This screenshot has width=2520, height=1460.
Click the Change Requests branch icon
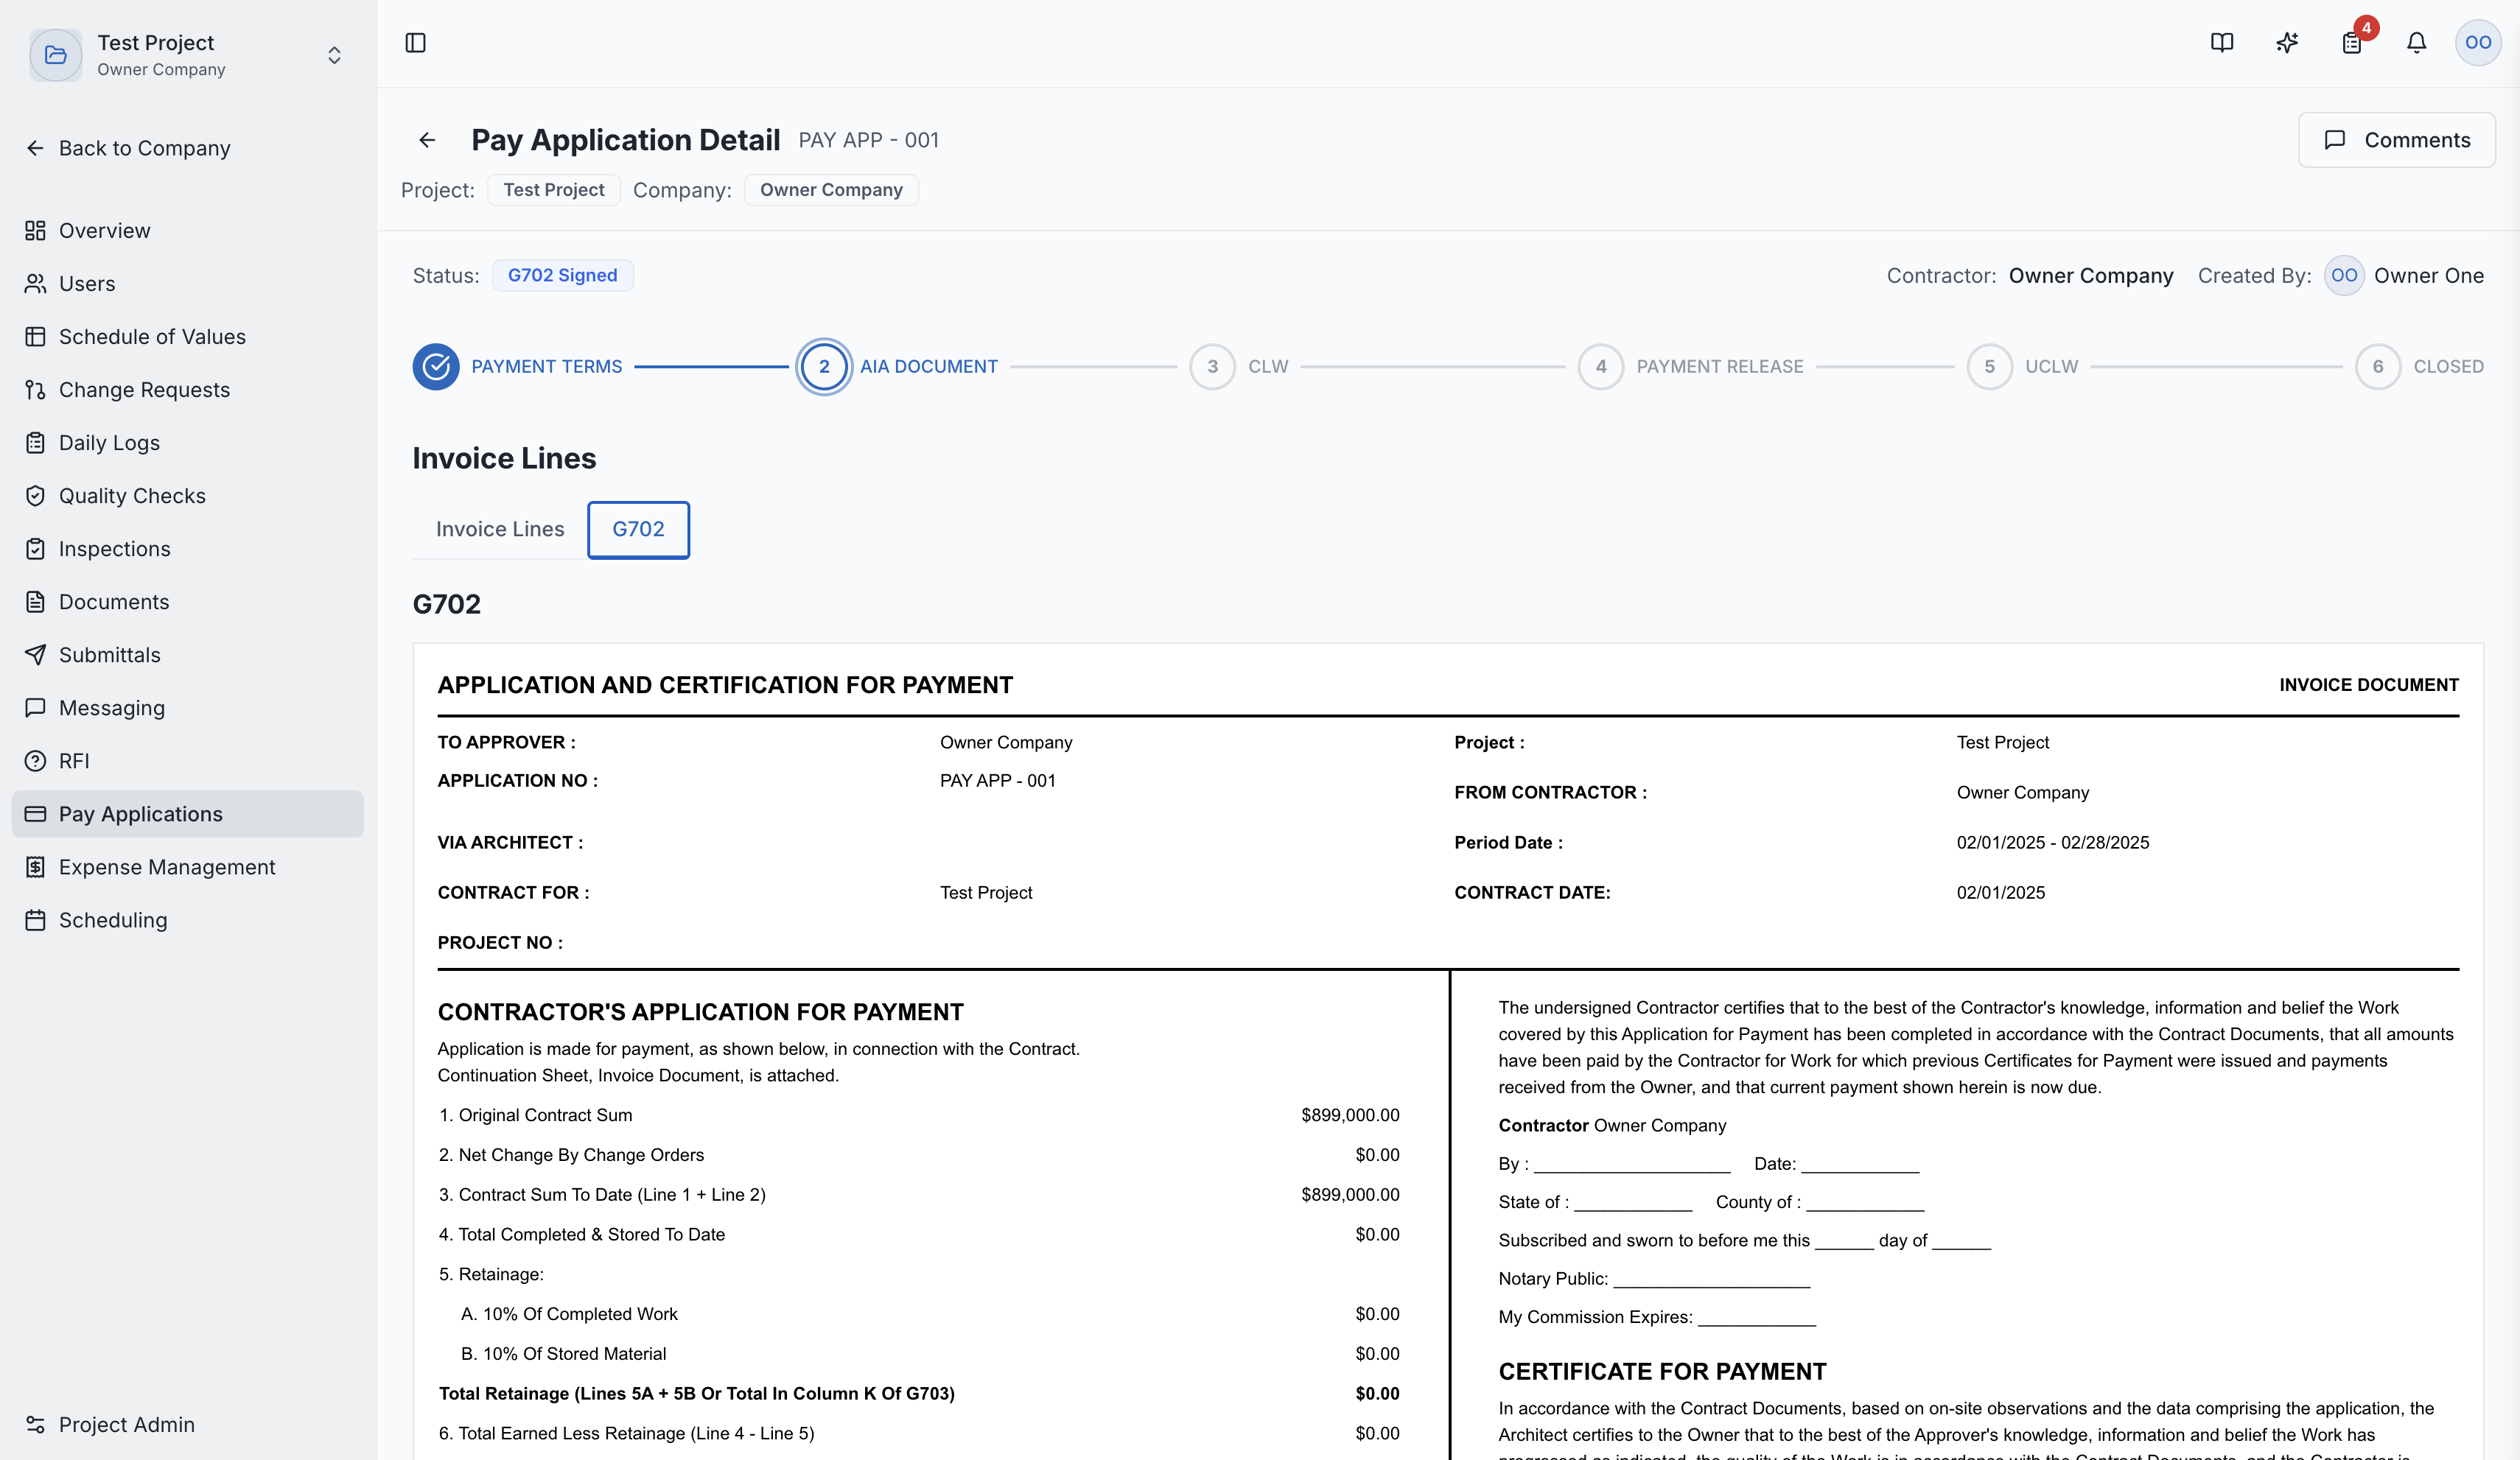tap(35, 390)
